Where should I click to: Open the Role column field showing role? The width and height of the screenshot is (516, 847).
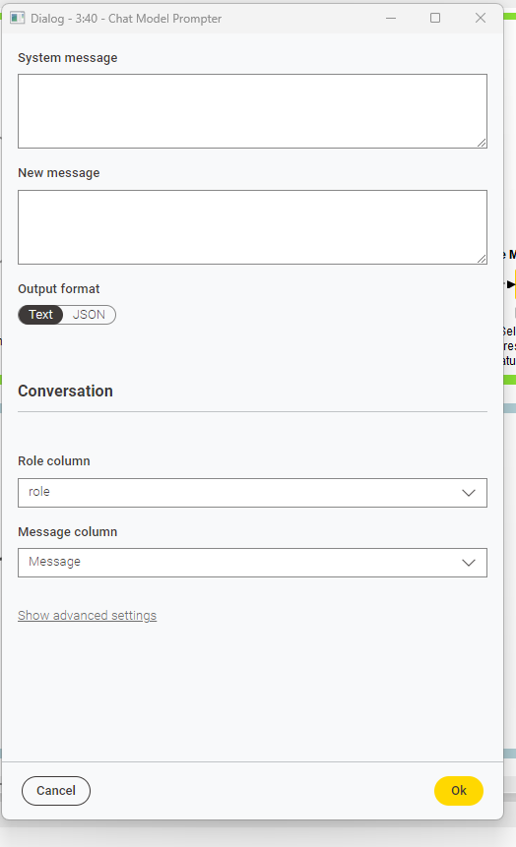click(x=253, y=493)
